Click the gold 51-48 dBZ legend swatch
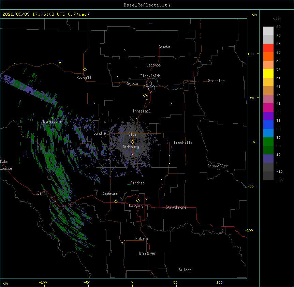The image size is (294, 287). tap(268, 82)
